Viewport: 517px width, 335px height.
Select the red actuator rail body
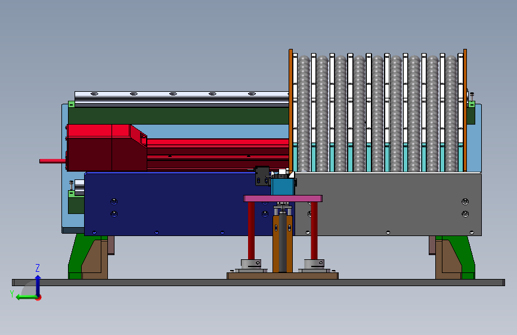tap(218, 154)
